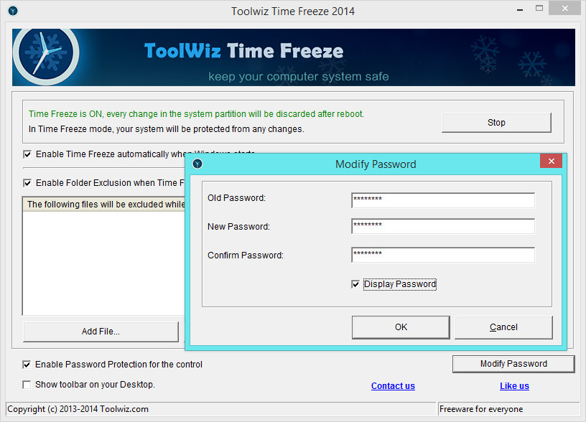Click the 'The following files will be excluded' header

[104, 205]
